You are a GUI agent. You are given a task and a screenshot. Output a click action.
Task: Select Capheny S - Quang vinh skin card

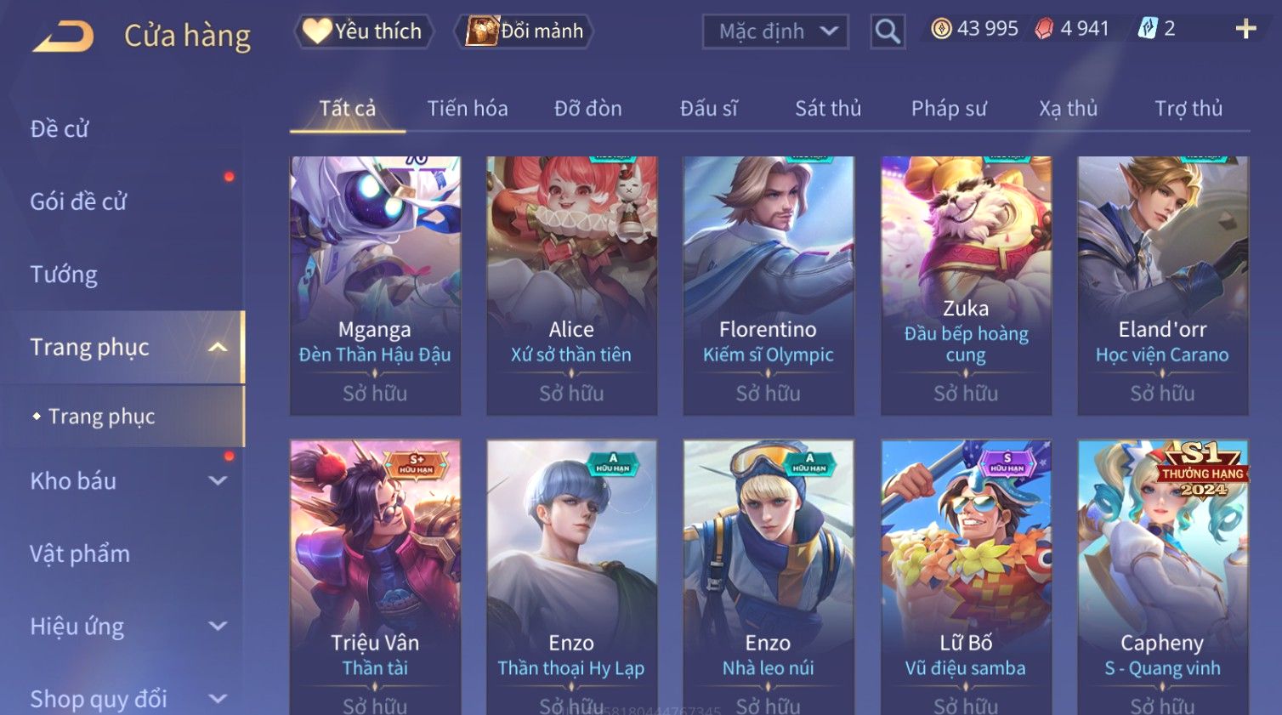point(1162,577)
